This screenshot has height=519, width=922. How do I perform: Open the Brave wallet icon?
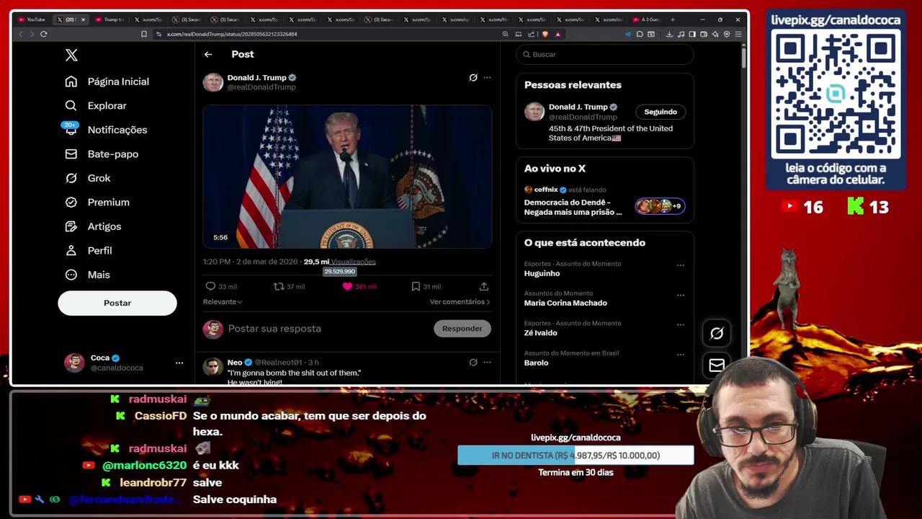704,34
